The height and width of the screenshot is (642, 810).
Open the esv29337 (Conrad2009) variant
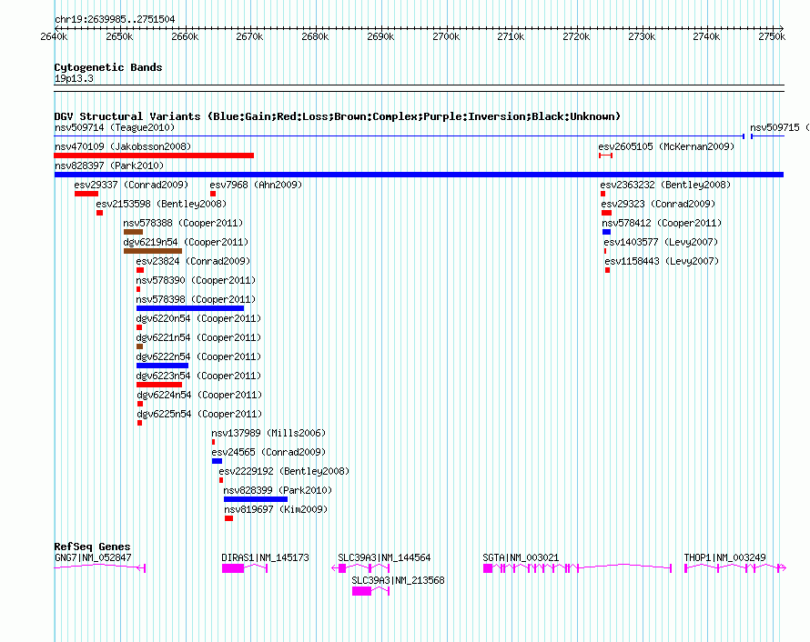131,185
